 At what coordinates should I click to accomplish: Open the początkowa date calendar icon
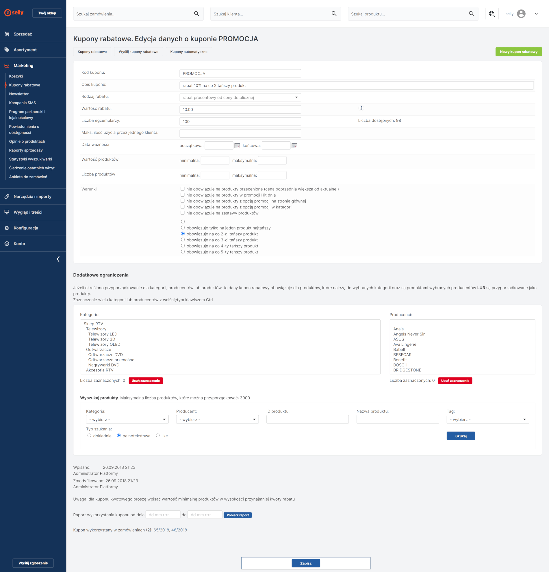[237, 146]
